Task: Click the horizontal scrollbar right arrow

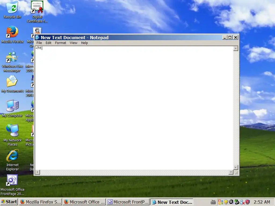Action: 231,172
